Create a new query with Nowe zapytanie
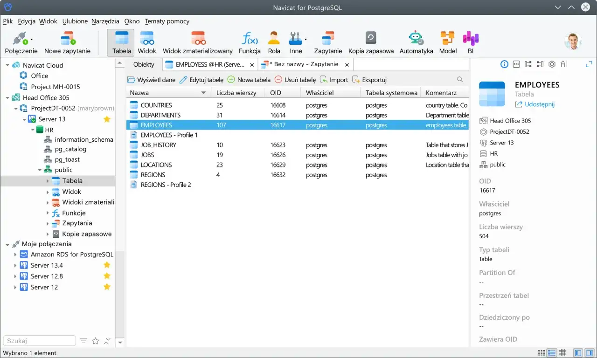The height and width of the screenshot is (358, 597). click(x=68, y=39)
